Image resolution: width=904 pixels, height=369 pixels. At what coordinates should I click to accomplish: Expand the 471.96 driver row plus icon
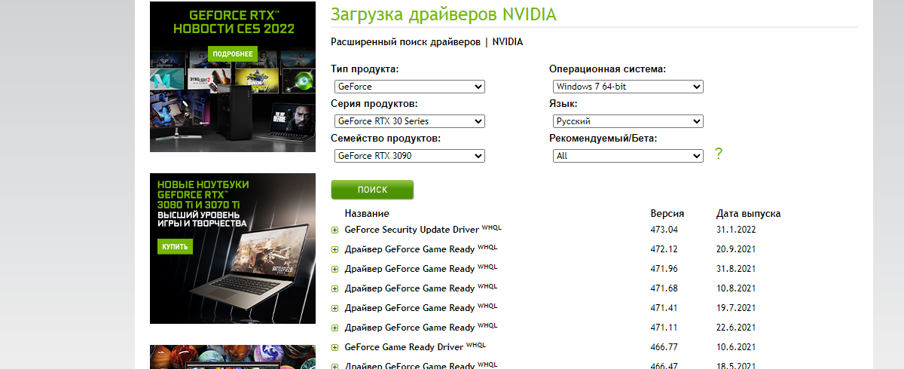[x=335, y=269]
